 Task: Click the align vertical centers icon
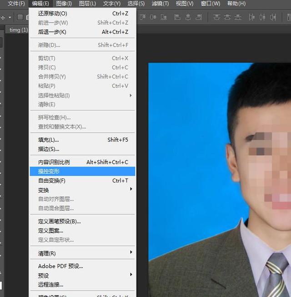(x=153, y=17)
